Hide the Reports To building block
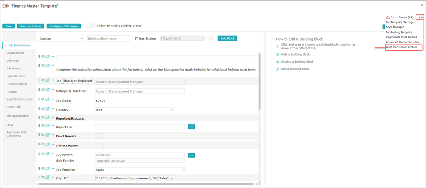This screenshot has height=188, width=426. coord(43,125)
